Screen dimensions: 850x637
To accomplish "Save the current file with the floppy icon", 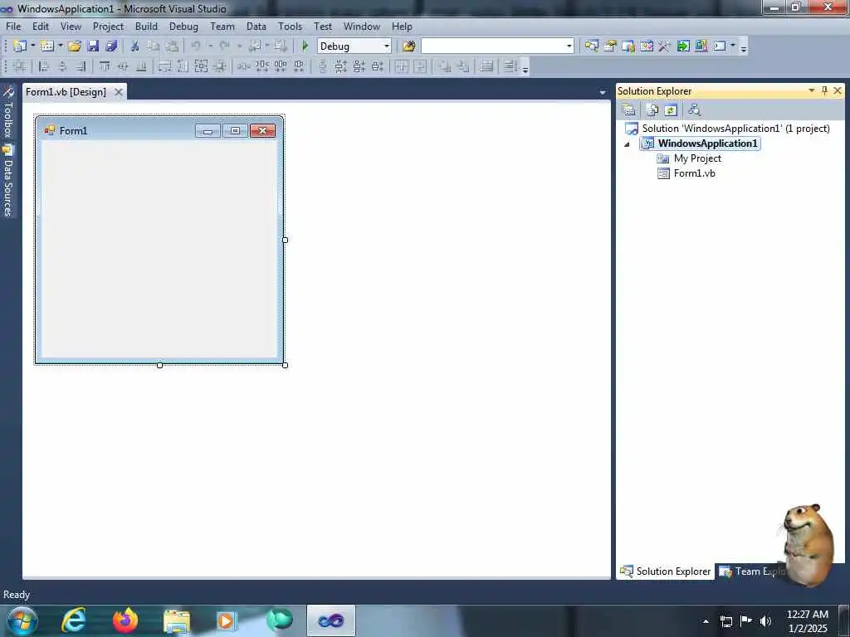I will (93, 46).
